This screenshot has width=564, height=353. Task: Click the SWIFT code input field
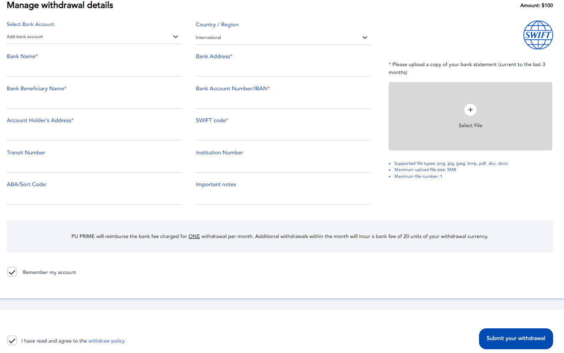click(x=283, y=133)
